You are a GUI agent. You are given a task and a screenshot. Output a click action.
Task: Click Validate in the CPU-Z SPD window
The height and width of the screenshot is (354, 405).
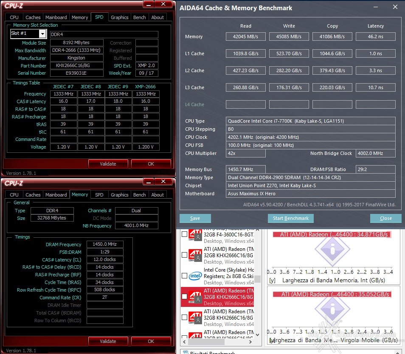[108, 164]
